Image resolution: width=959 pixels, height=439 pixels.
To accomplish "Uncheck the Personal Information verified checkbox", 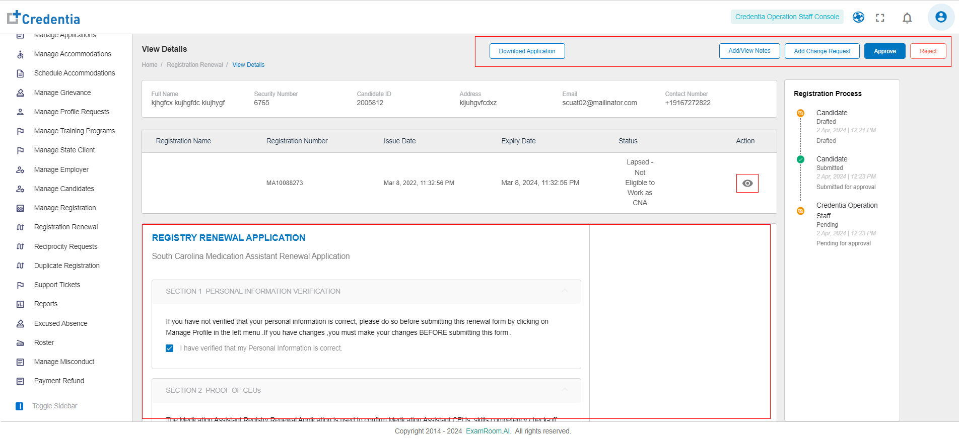I will pyautogui.click(x=170, y=348).
